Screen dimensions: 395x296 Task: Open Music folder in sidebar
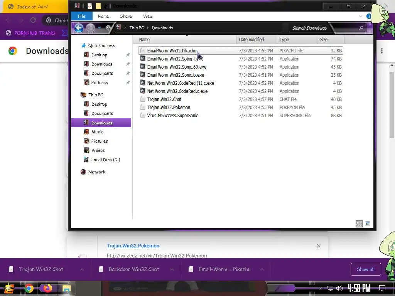click(x=94, y=132)
